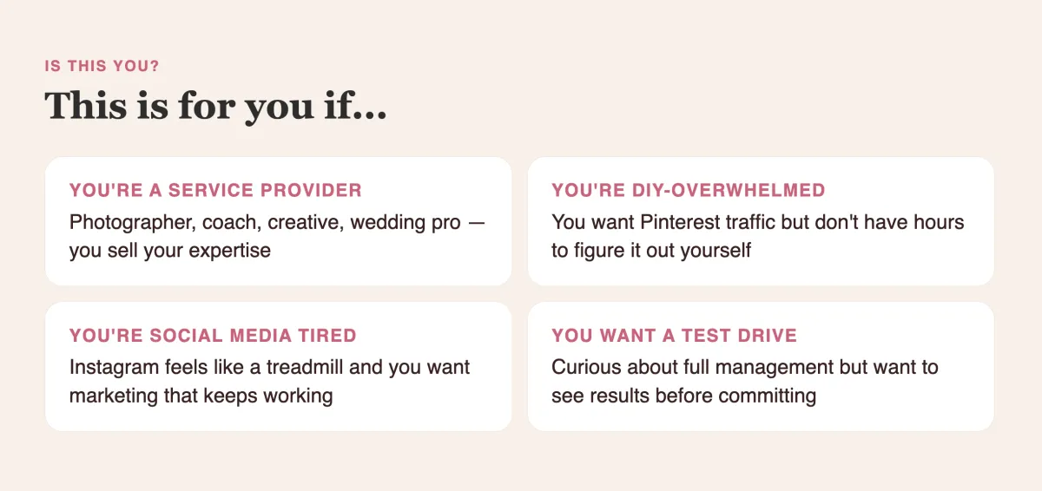The height and width of the screenshot is (491, 1042).
Task: Click the 'YOU WANT A TEST DRIVE' card title
Action: pos(674,336)
